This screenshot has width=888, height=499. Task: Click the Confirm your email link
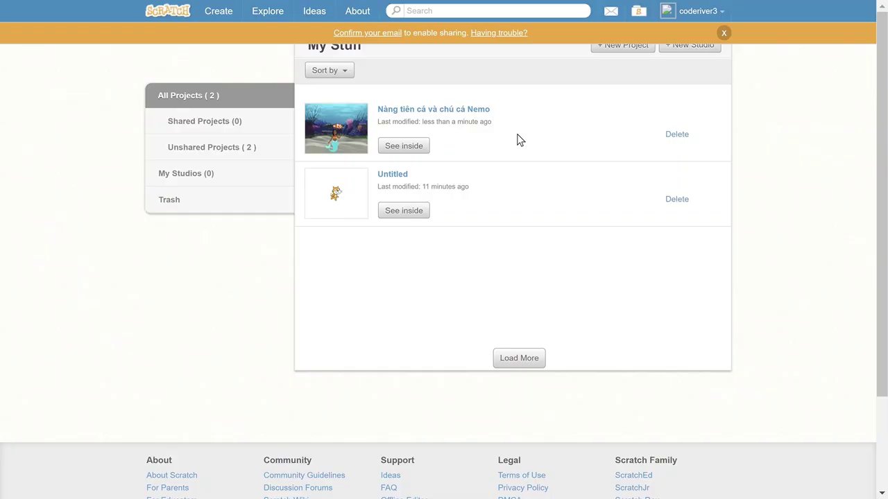(x=367, y=33)
